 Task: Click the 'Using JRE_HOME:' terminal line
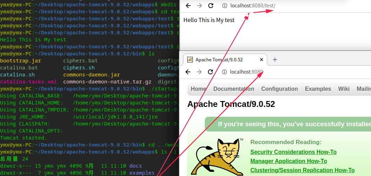(x=79, y=117)
